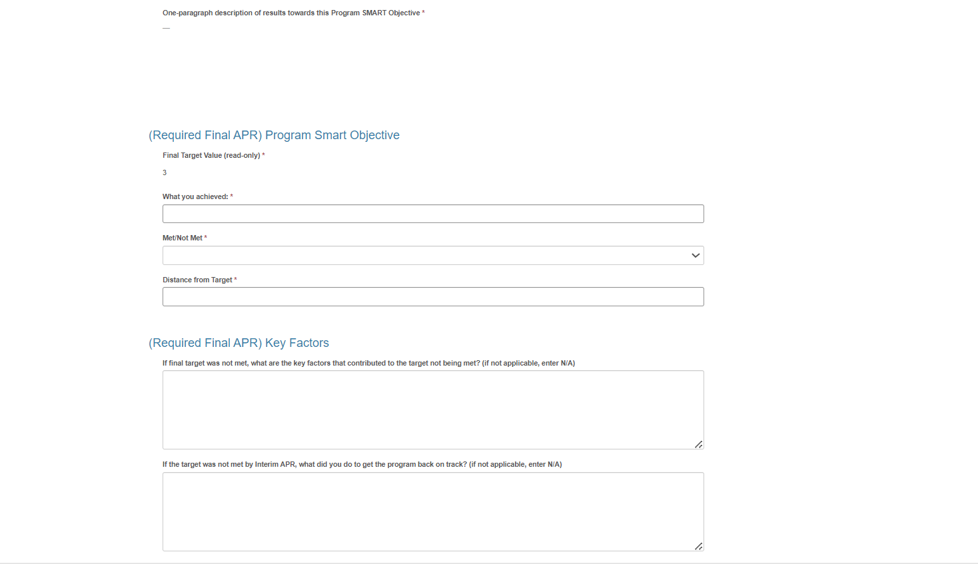The image size is (978, 564).
Task: Click the 'Final Target Value (read-only)' label
Action: 211,156
